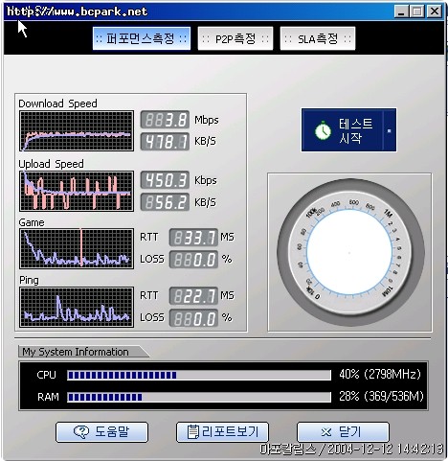
Task: Click the RAM usage progress bar
Action: [199, 397]
